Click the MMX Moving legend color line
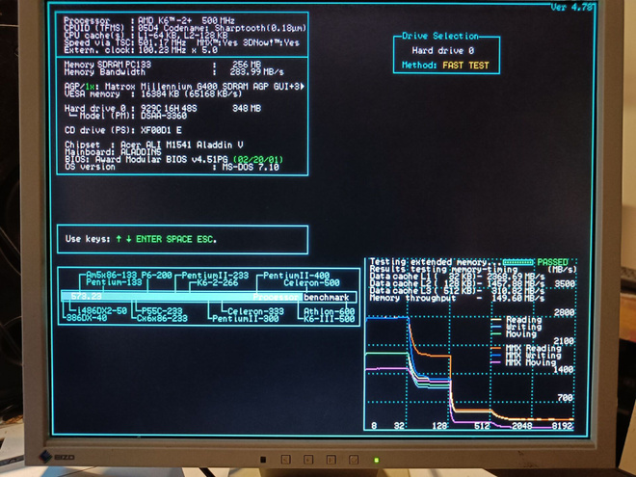Viewport: 636px width, 477px height. tap(496, 362)
